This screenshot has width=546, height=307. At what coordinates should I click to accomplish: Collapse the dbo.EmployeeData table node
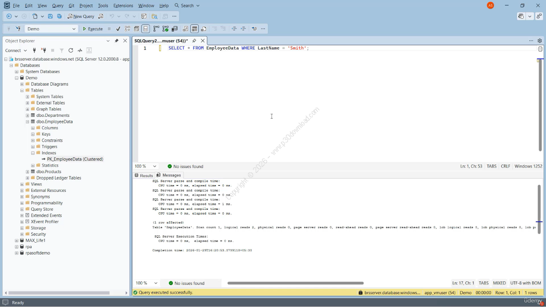27,122
